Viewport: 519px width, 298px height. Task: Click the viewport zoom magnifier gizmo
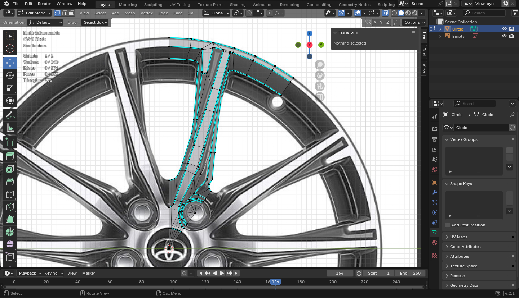click(319, 65)
